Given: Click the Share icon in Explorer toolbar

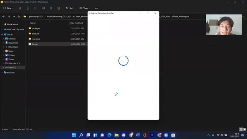Looking at the screenshot, I should (51, 8).
